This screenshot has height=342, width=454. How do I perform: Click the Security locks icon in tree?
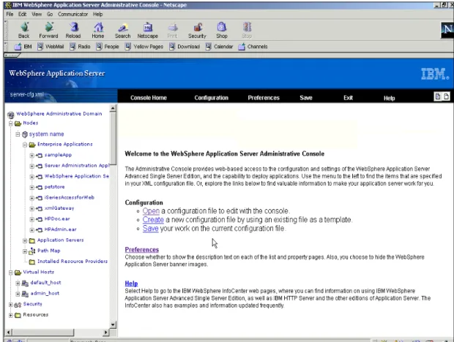coord(18,305)
